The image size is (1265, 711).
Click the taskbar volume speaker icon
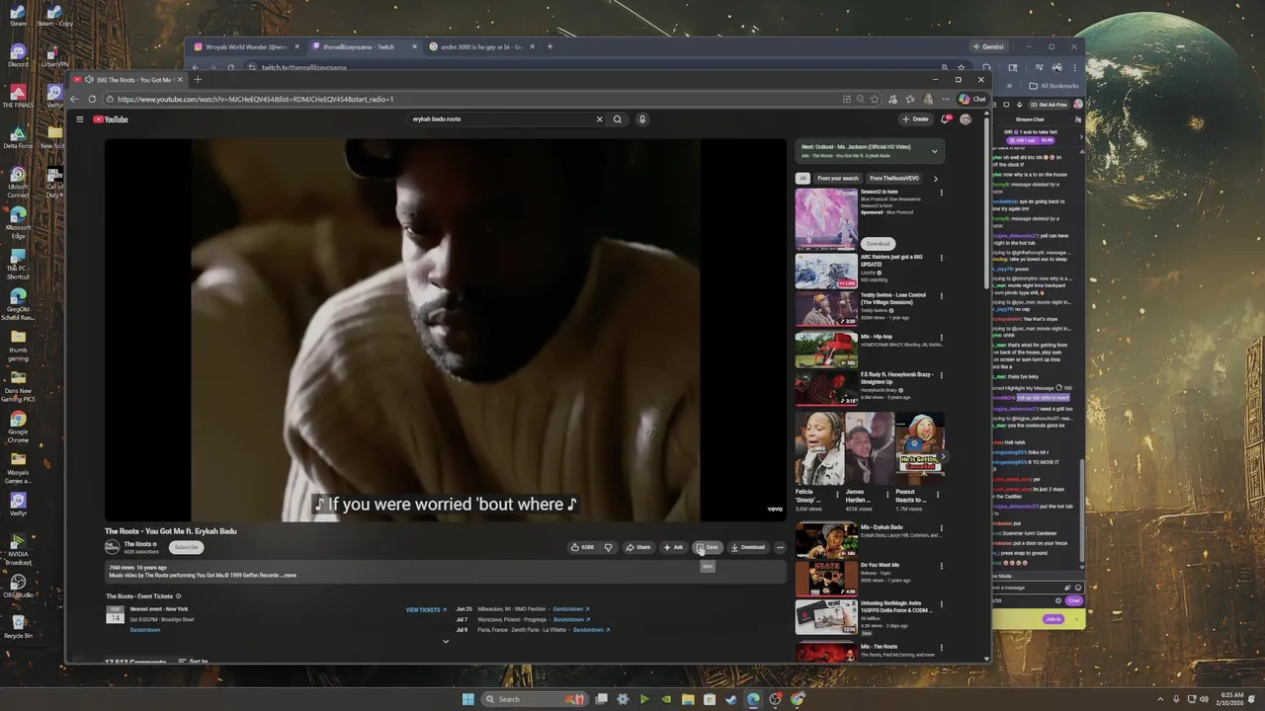coord(1203,699)
